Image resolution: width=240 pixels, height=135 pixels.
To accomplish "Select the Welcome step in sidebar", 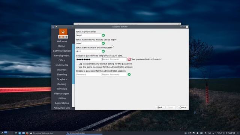I will [61, 41].
